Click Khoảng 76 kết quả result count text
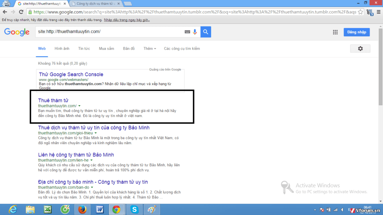 pyautogui.click(x=62, y=64)
